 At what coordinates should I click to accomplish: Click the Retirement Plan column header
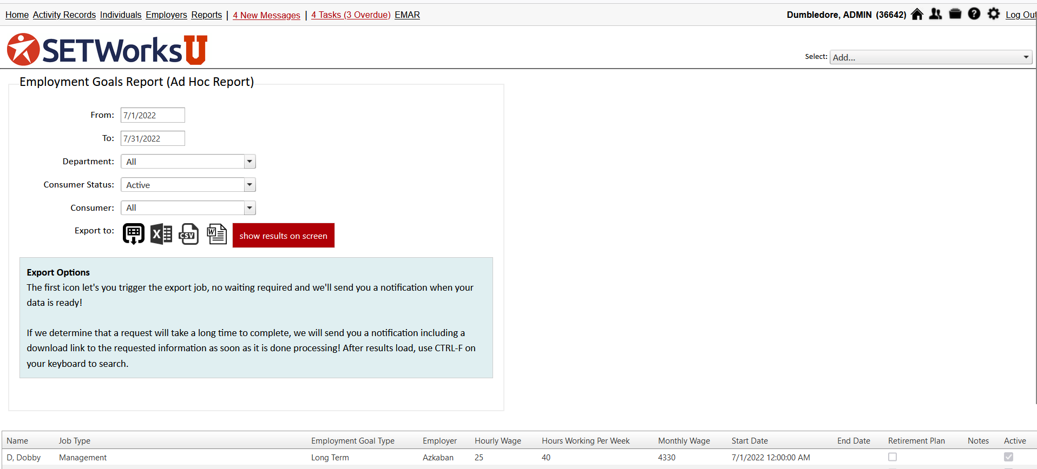point(916,441)
